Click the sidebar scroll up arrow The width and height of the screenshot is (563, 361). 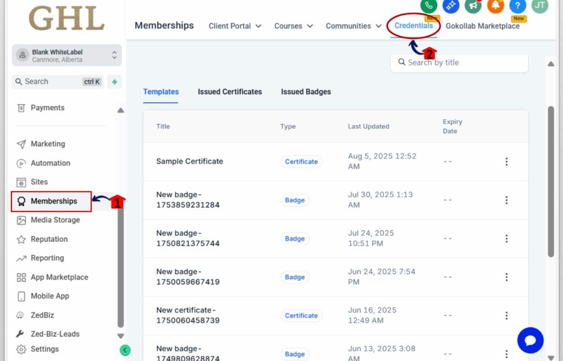[x=120, y=110]
